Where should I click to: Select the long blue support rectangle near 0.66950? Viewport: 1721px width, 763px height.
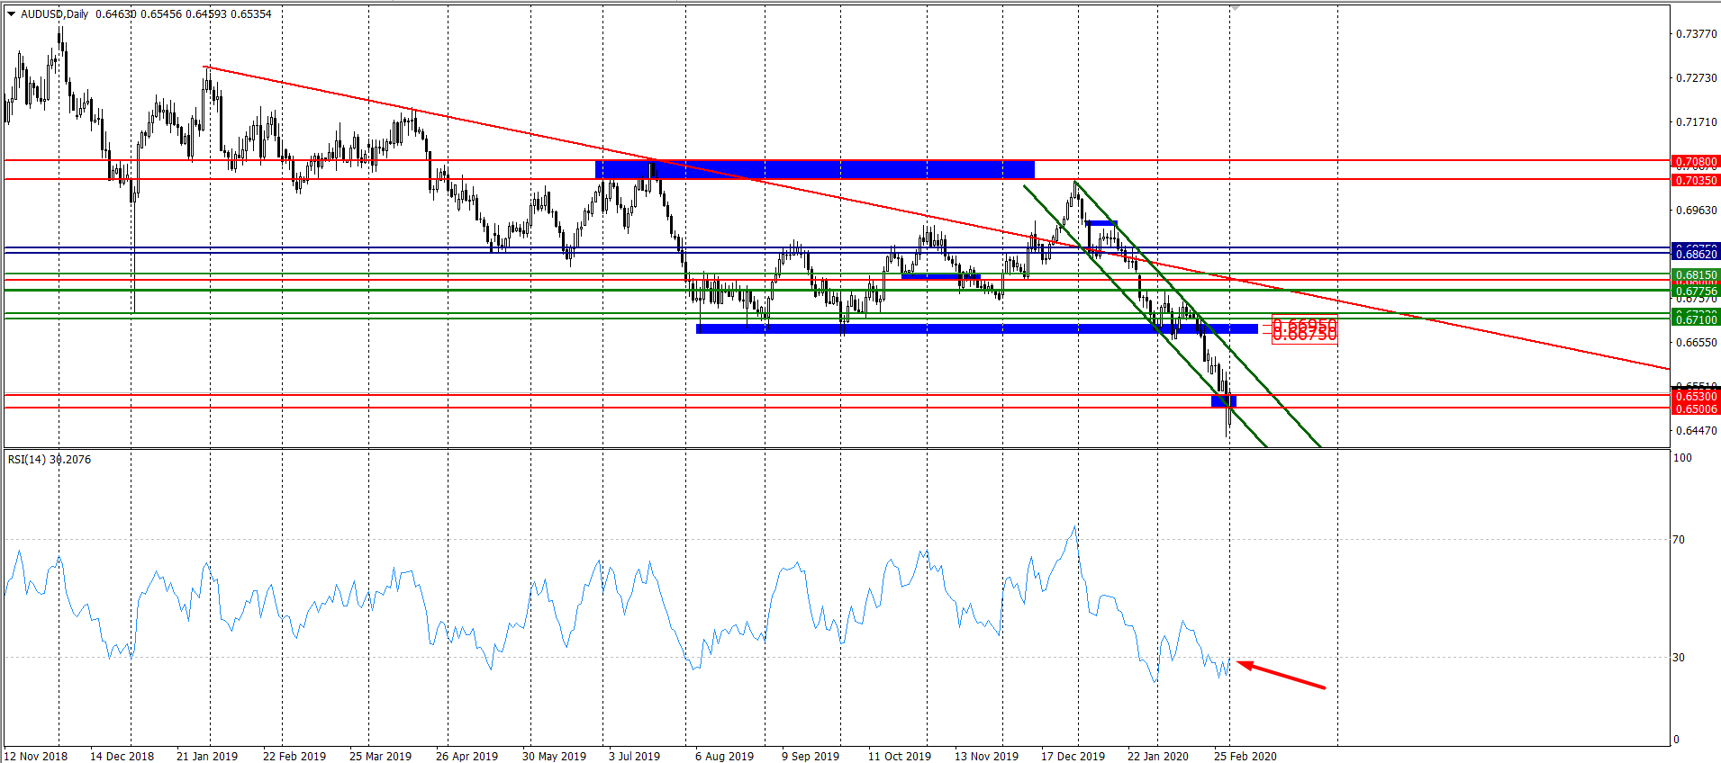(976, 328)
